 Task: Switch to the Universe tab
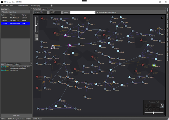tap(50, 9)
